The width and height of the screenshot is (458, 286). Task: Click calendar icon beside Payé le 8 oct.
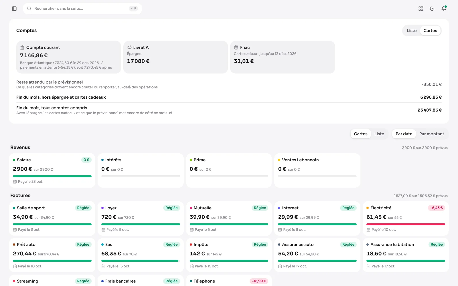coord(280,230)
